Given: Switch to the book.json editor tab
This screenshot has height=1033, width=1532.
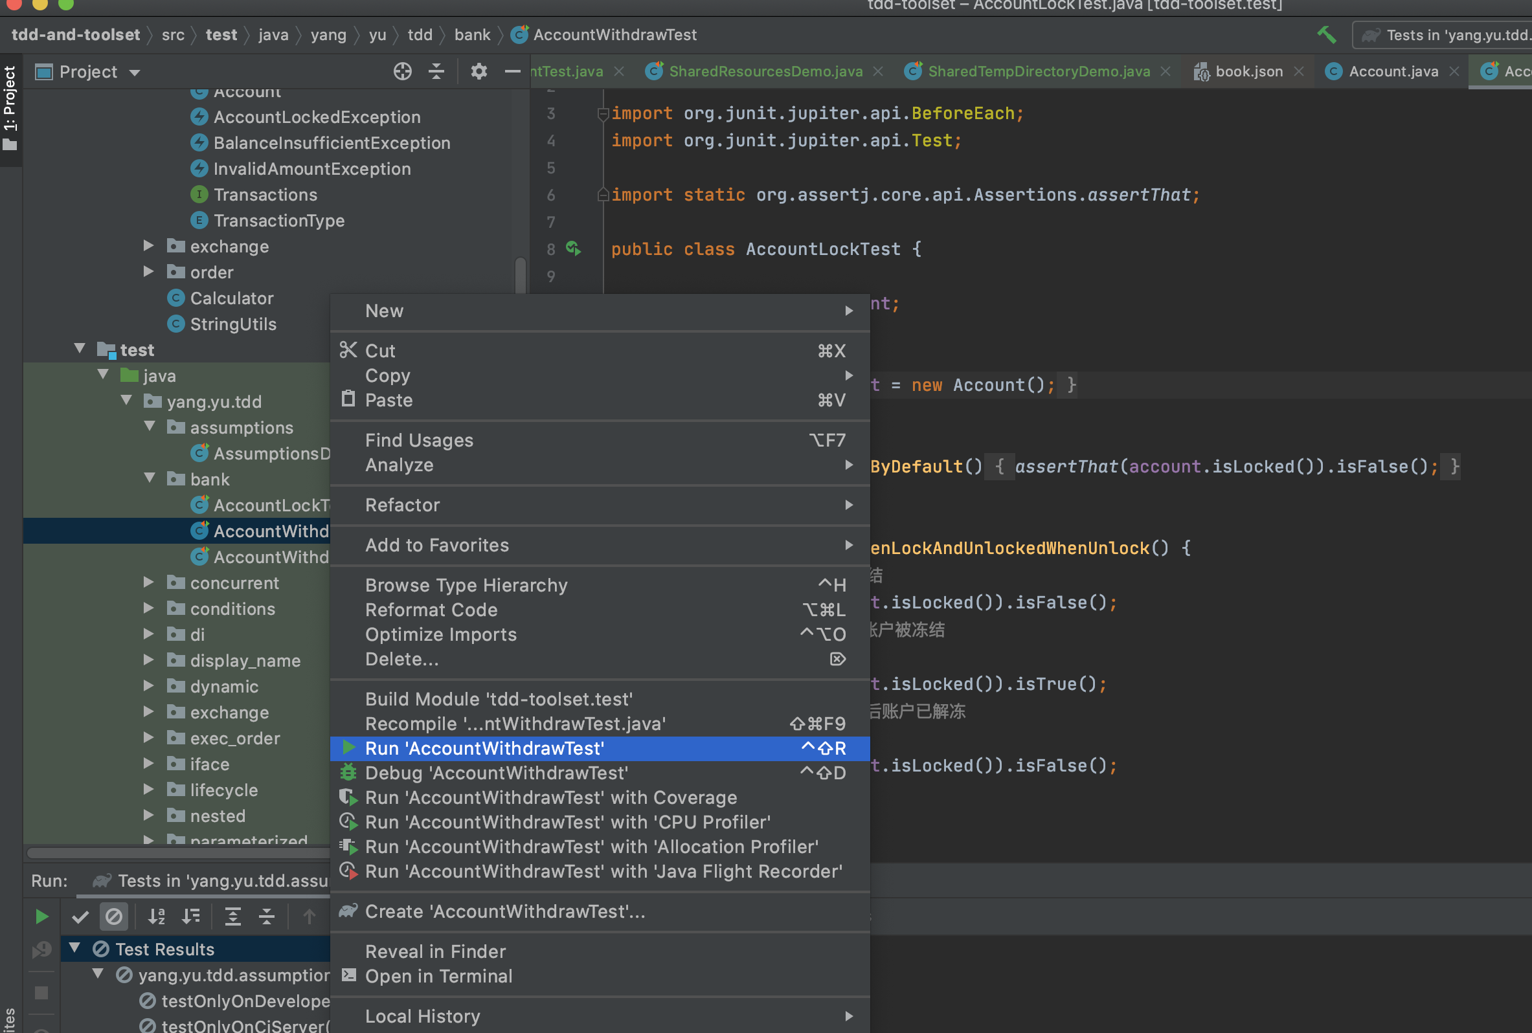Looking at the screenshot, I should point(1248,71).
